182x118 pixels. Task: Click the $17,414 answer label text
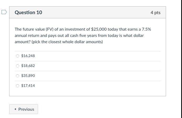coord(28,86)
